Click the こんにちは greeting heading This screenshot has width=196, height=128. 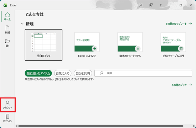point(35,14)
